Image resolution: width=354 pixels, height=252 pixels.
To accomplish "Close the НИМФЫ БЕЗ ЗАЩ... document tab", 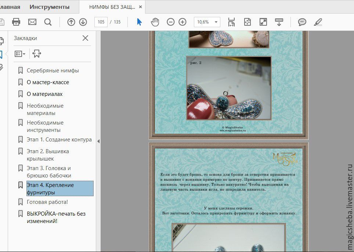I will click(140, 7).
